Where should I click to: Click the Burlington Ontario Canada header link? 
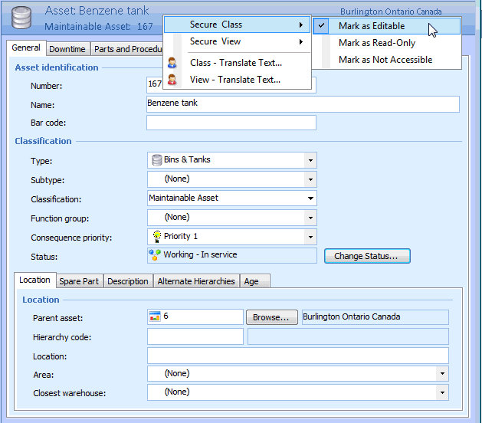point(391,11)
